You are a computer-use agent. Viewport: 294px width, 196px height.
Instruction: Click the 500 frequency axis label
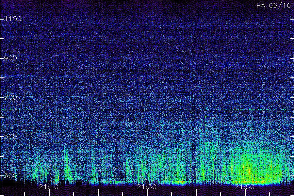coord(10,136)
